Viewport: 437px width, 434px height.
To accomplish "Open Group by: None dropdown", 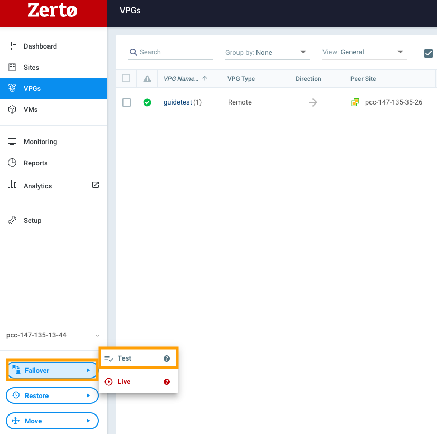I will [267, 52].
